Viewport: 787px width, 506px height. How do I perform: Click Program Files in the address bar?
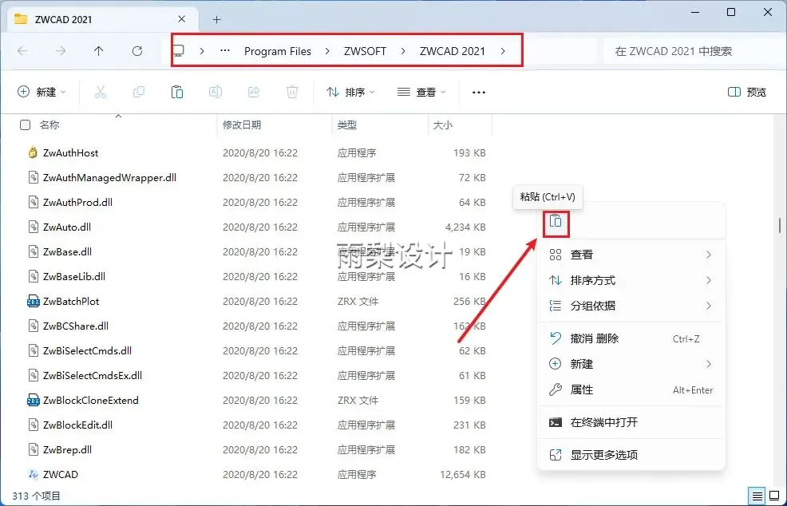(278, 51)
